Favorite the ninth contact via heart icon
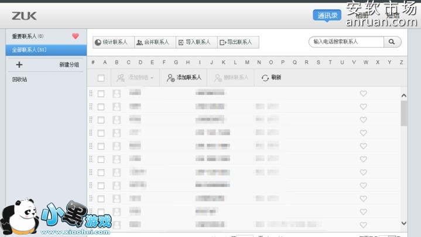This screenshot has height=237, width=421. [x=363, y=198]
